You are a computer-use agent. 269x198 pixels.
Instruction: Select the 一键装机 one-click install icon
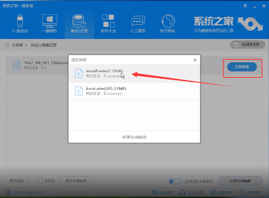coord(49,24)
